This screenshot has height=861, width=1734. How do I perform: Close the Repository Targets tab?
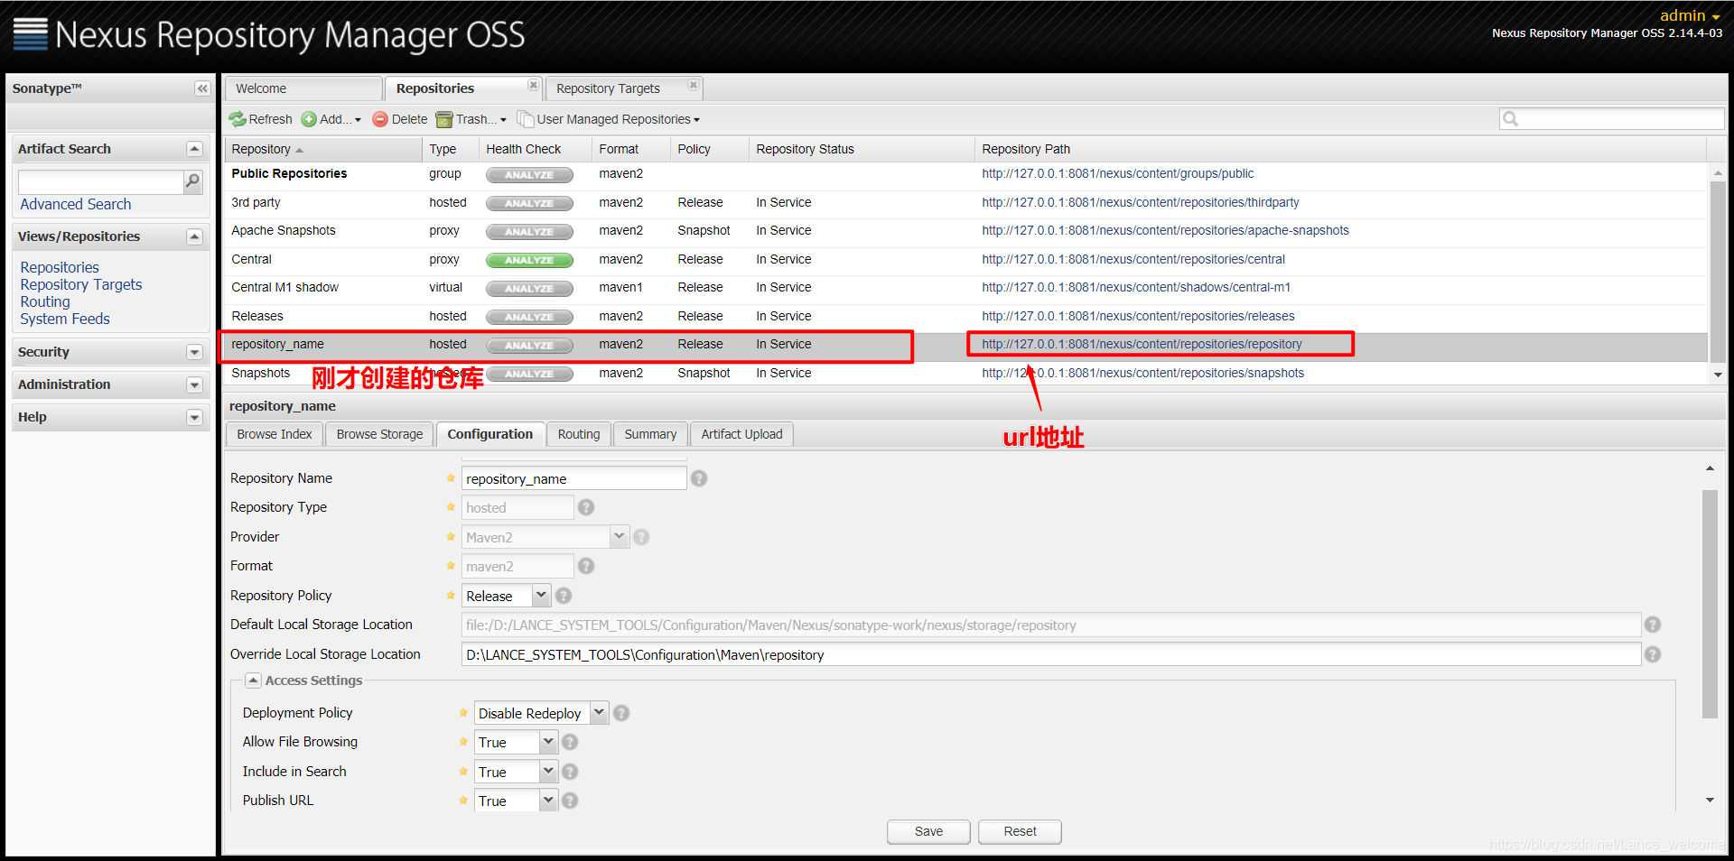pos(693,86)
